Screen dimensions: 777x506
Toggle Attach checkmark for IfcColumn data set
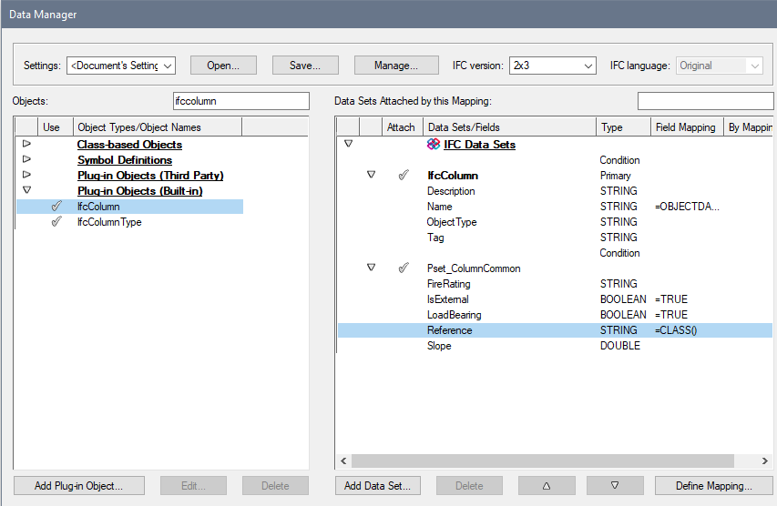(x=403, y=176)
